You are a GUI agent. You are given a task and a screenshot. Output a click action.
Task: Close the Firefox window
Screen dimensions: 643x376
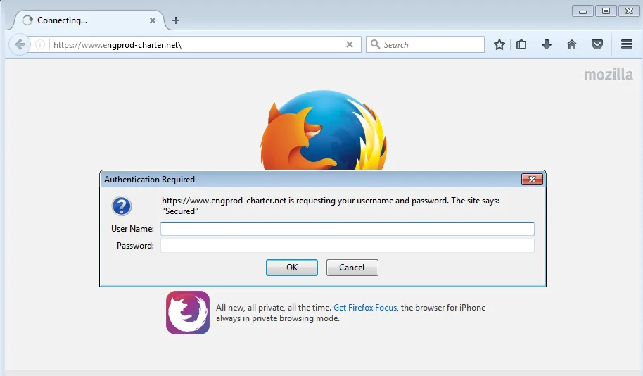click(x=630, y=11)
